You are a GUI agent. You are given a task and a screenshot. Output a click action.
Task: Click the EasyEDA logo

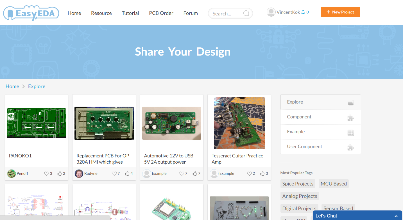point(31,13)
